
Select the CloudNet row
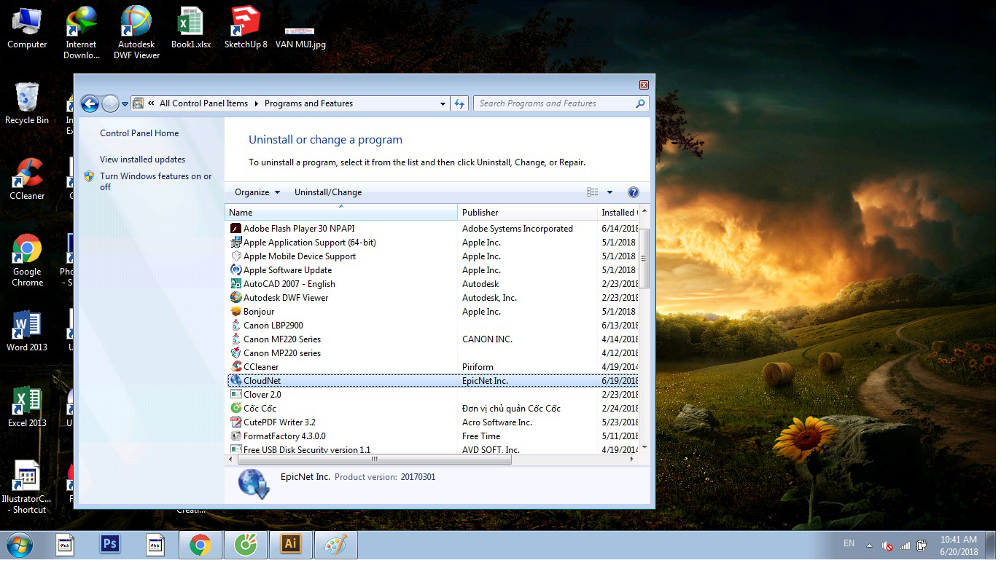coord(433,381)
